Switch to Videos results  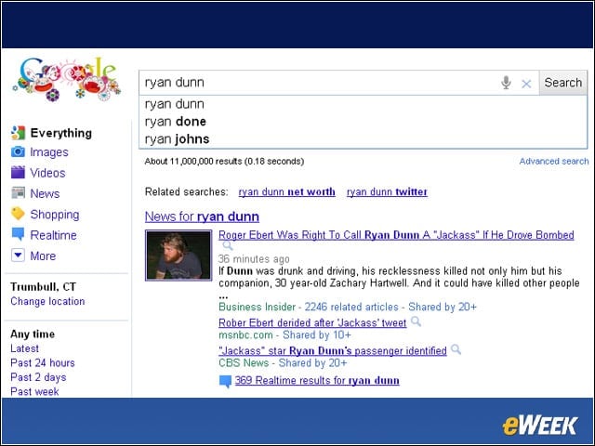point(47,173)
